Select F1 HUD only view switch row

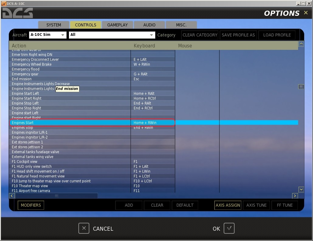coord(92,166)
